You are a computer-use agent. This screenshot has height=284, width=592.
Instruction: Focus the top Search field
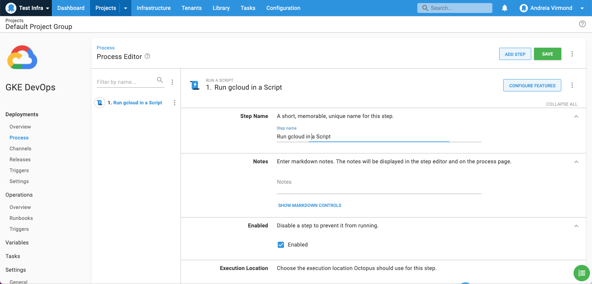click(455, 8)
